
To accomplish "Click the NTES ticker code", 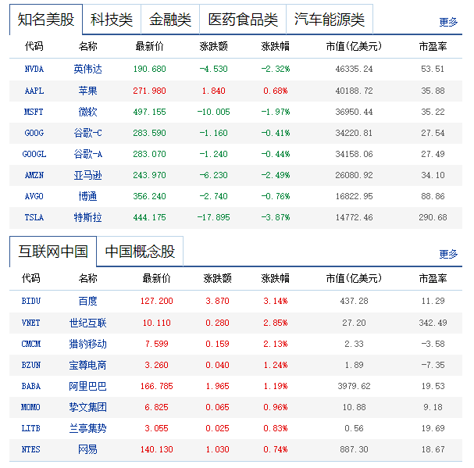I will click(30, 449).
